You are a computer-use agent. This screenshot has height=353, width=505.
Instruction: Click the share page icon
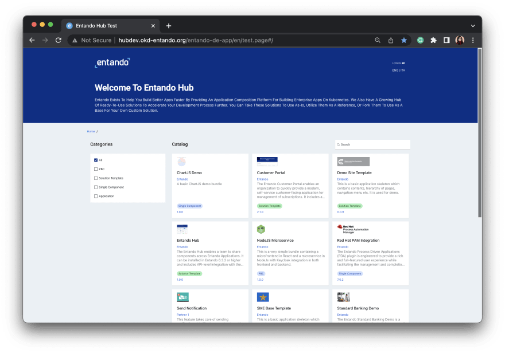[x=391, y=40]
